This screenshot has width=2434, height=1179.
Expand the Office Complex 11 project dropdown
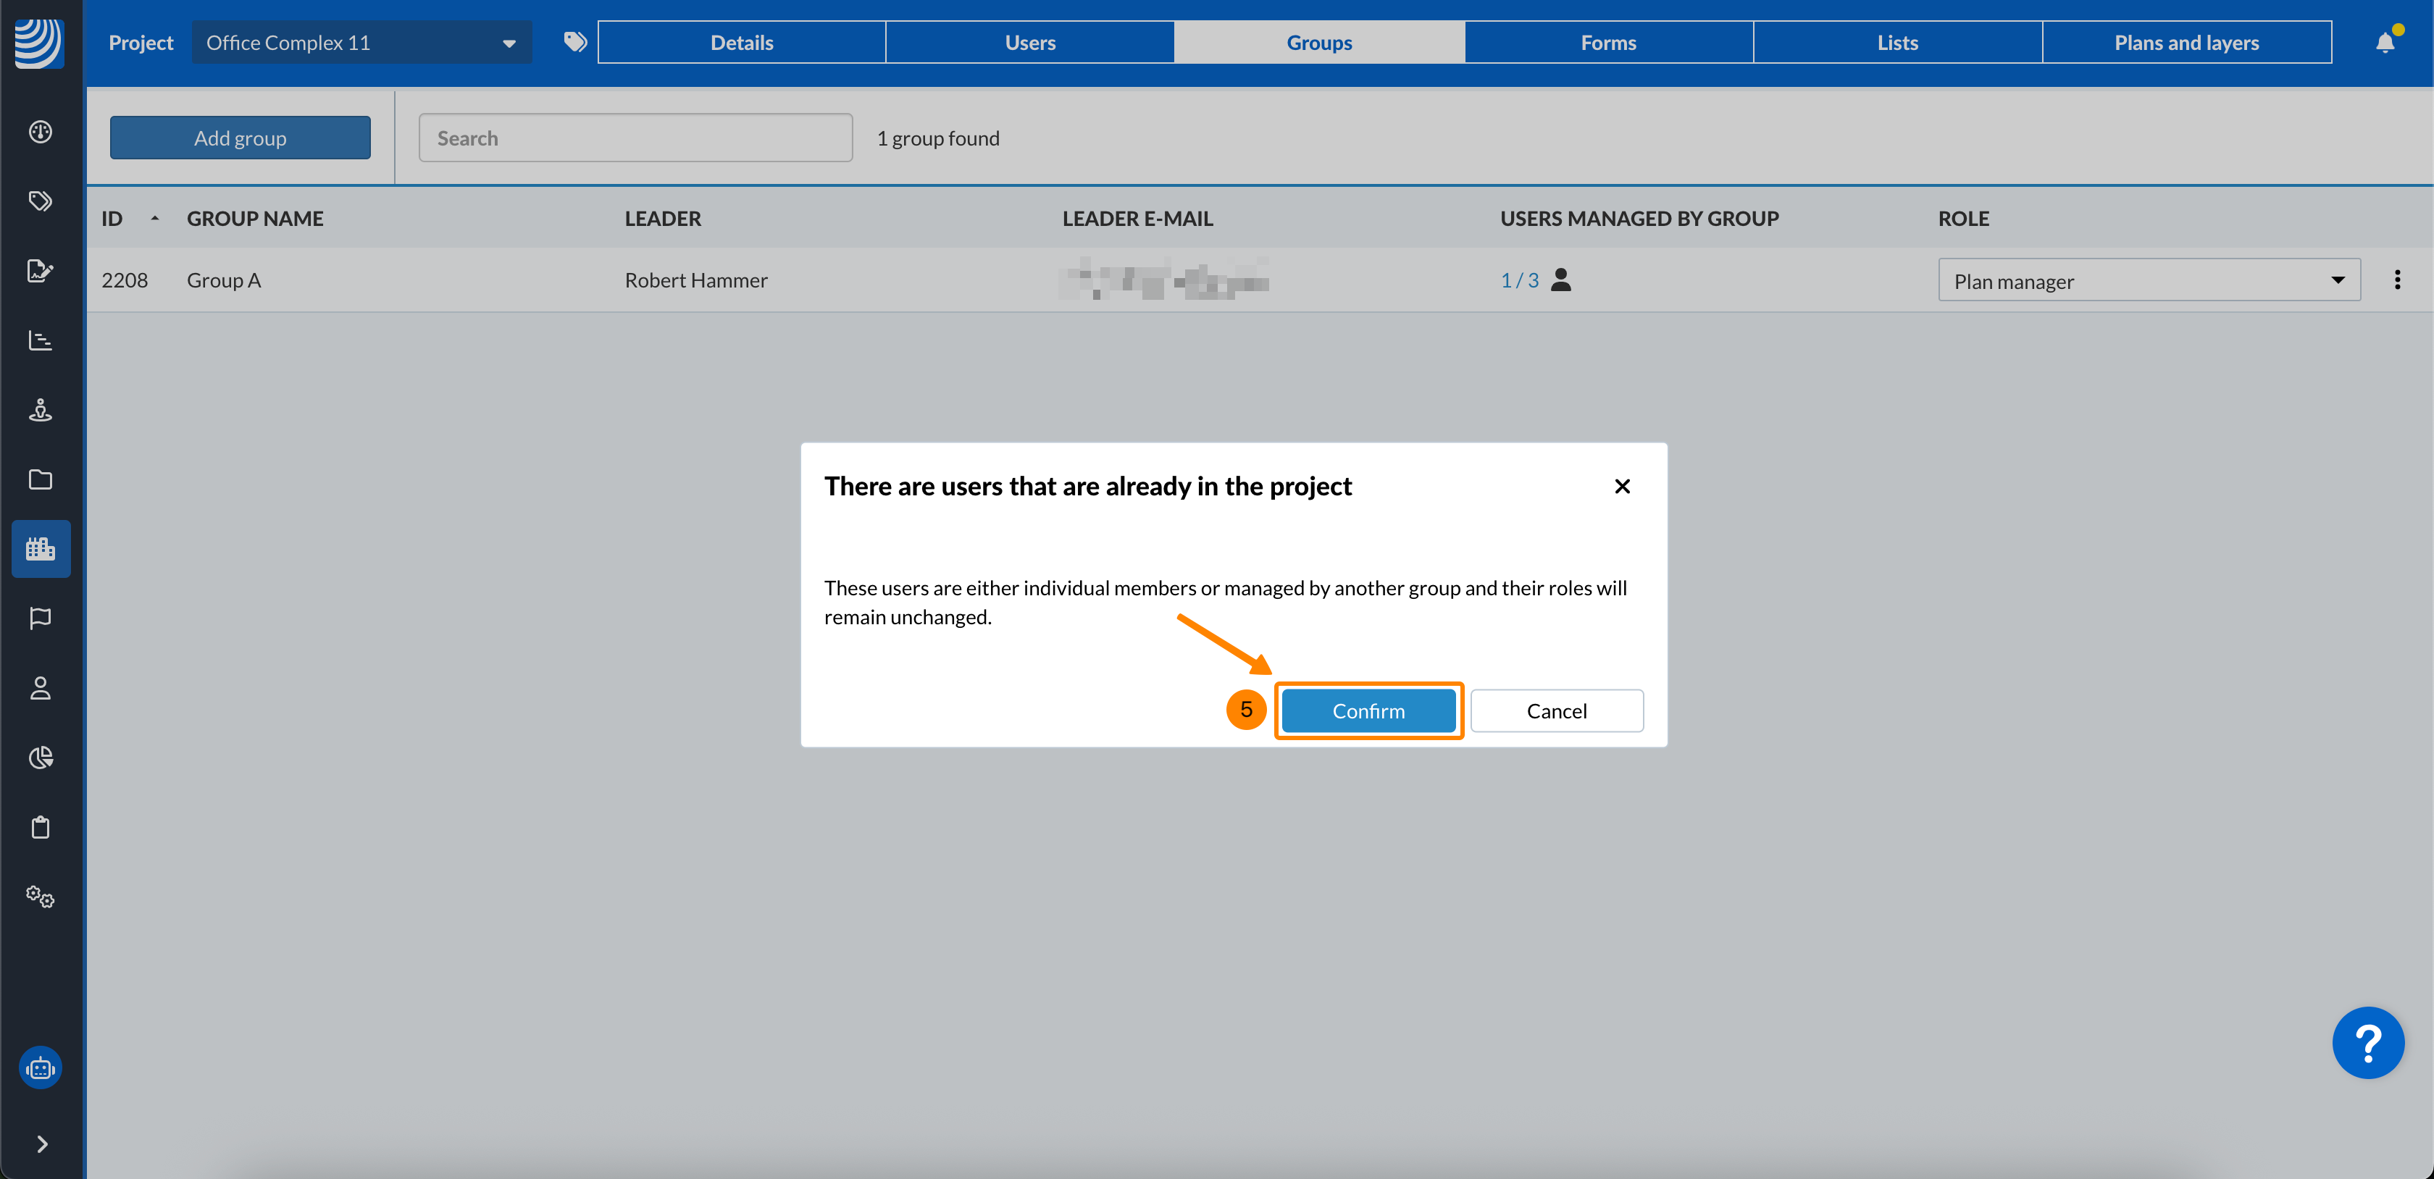[362, 43]
